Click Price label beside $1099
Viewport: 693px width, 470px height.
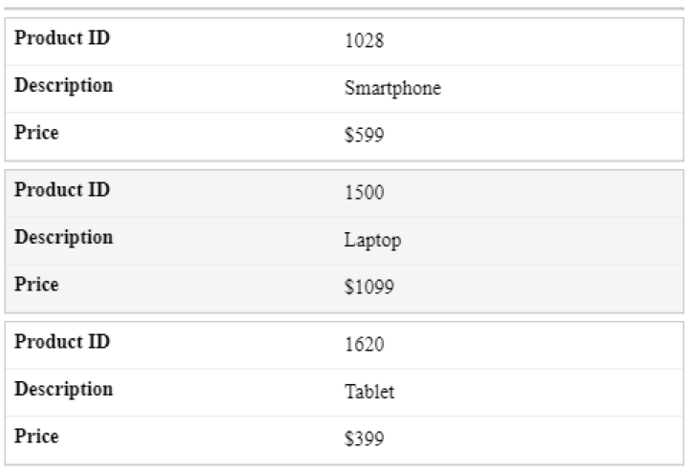tap(36, 285)
